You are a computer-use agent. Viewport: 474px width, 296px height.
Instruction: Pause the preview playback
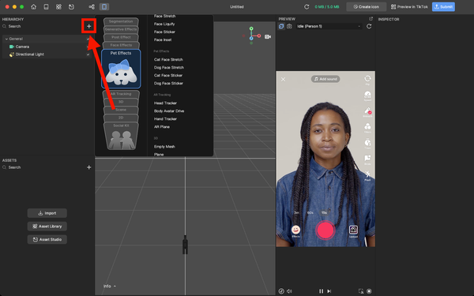click(x=321, y=291)
